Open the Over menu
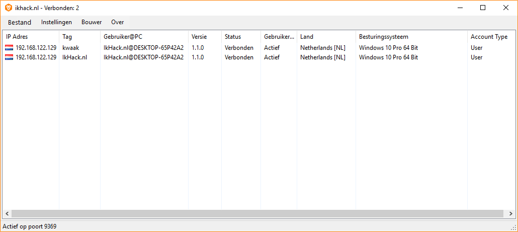Image resolution: width=518 pixels, height=232 pixels. coord(118,22)
